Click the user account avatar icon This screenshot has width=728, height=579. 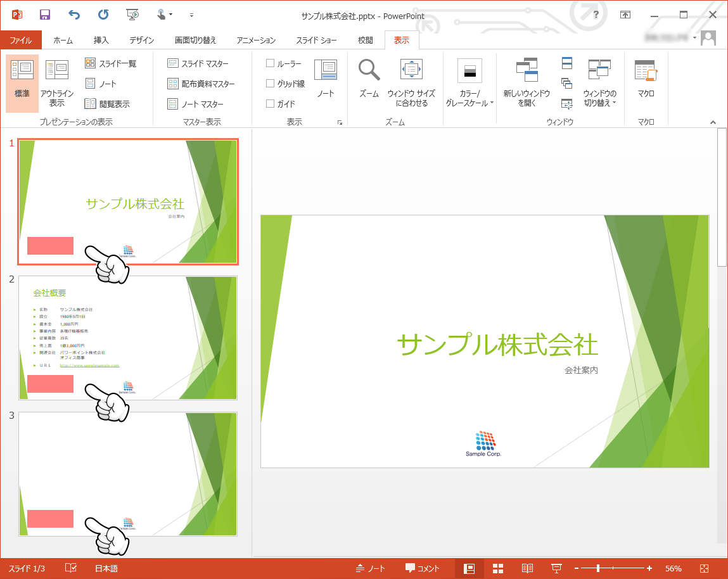[708, 37]
